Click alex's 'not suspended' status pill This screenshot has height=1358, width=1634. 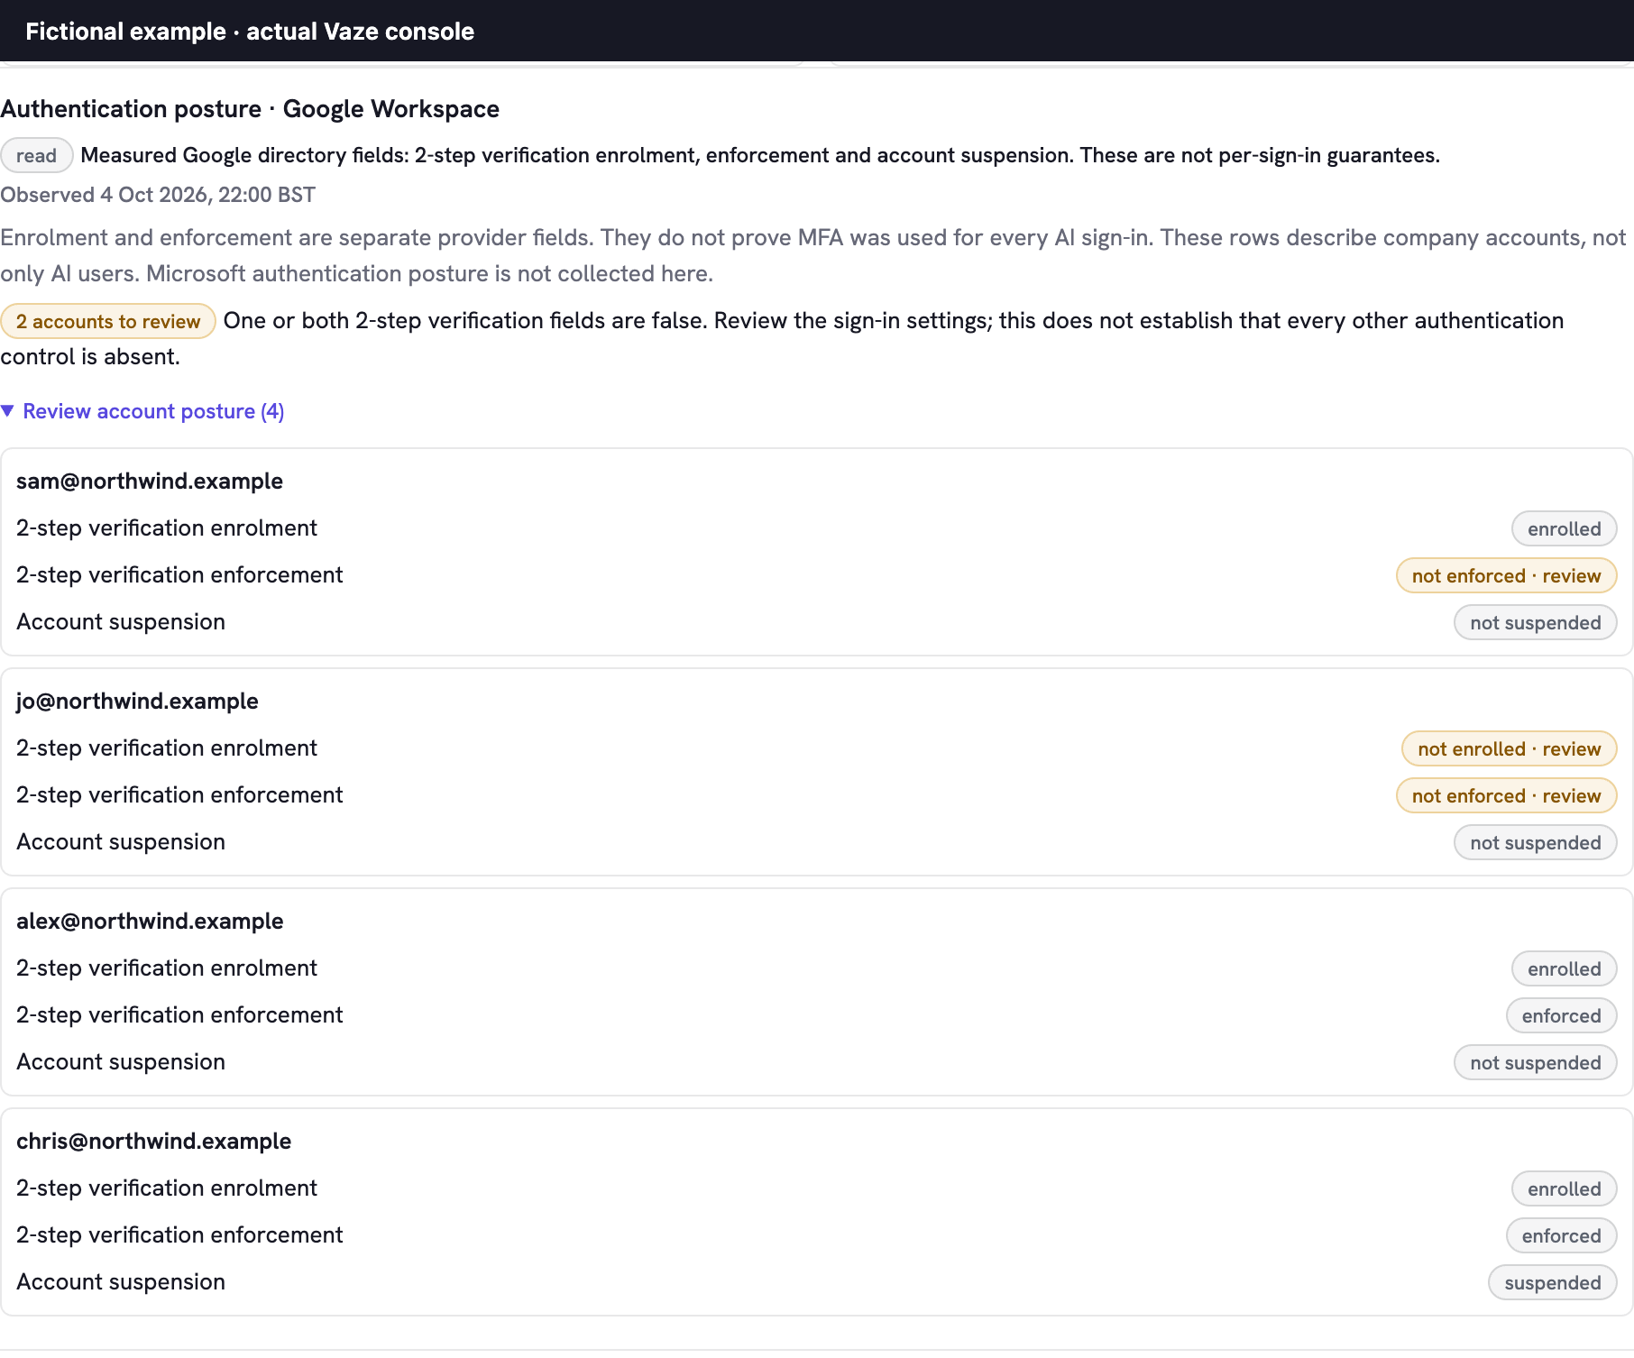[x=1535, y=1062]
